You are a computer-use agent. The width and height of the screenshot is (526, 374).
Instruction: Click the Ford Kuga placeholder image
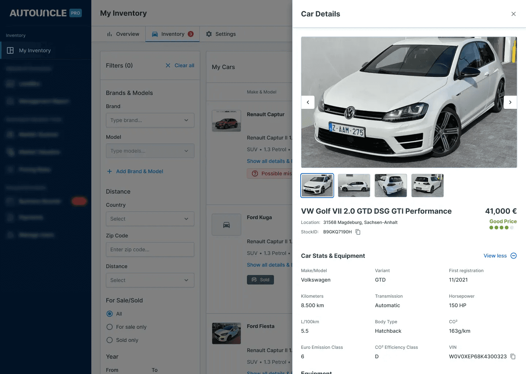point(226,225)
